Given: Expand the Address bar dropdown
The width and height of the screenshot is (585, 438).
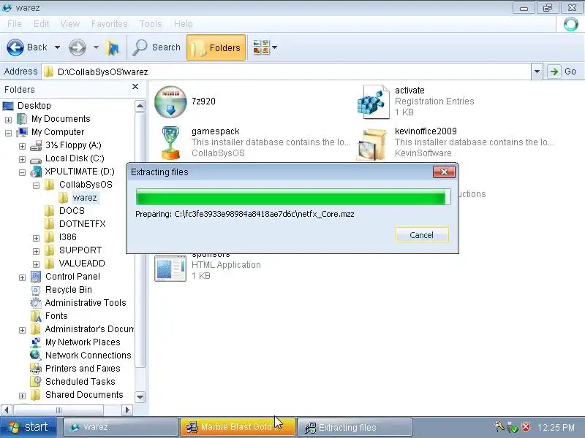Looking at the screenshot, I should [537, 72].
